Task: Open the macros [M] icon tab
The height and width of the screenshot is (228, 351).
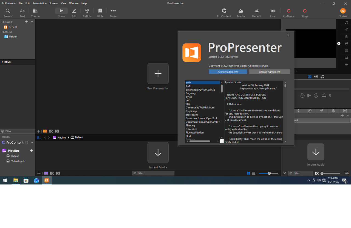Action: tap(345, 111)
